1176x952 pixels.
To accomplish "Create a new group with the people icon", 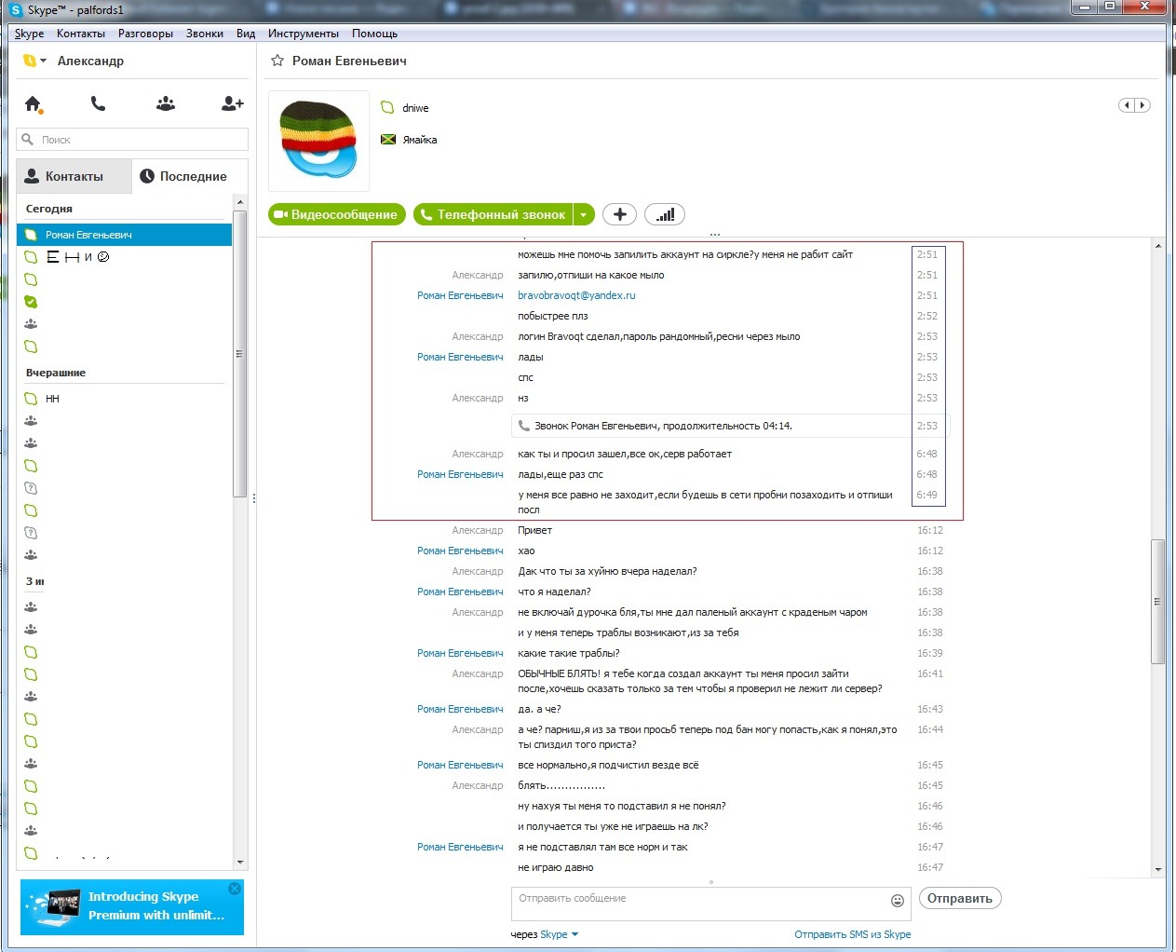I will coord(166,103).
